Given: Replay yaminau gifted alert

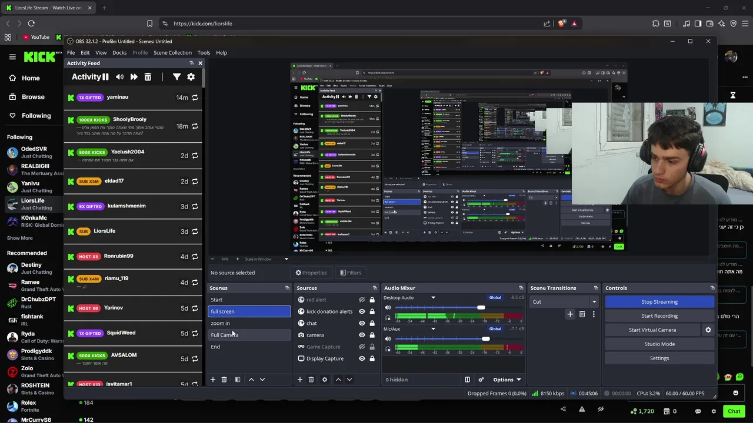Looking at the screenshot, I should click(195, 98).
